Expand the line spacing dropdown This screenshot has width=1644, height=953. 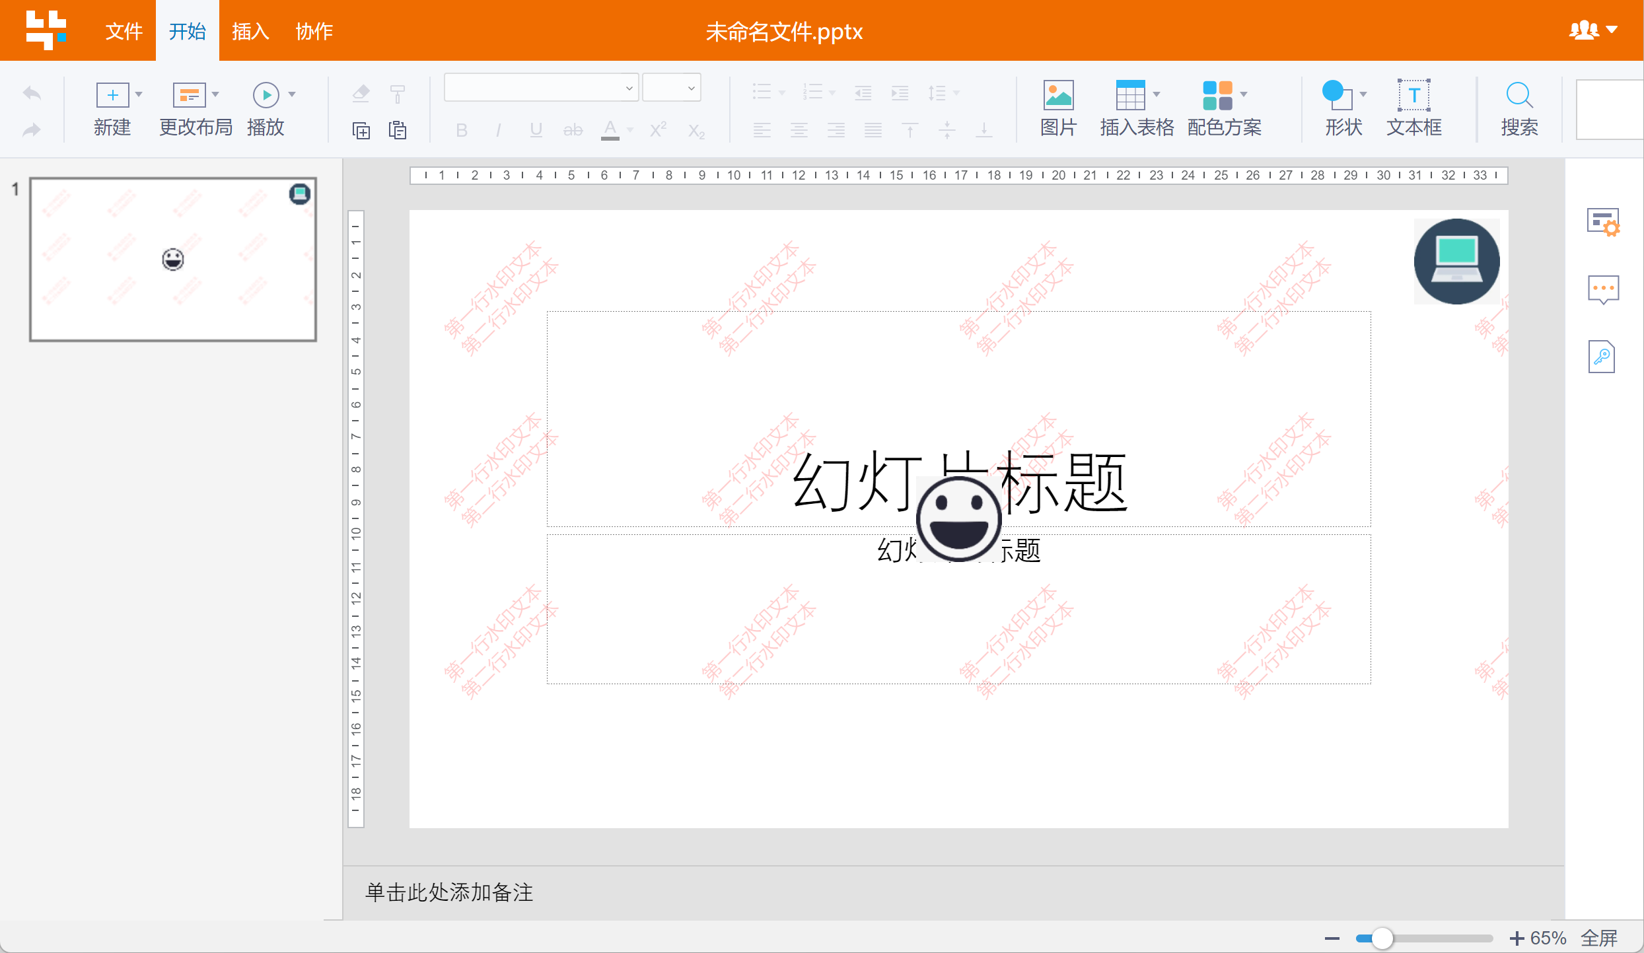point(956,93)
